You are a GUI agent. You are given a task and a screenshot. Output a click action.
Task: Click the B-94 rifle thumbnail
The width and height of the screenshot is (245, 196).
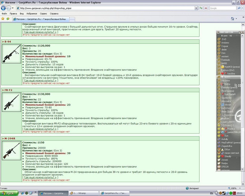pos(11,54)
